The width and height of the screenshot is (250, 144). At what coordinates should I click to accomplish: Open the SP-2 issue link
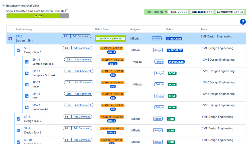19,36
